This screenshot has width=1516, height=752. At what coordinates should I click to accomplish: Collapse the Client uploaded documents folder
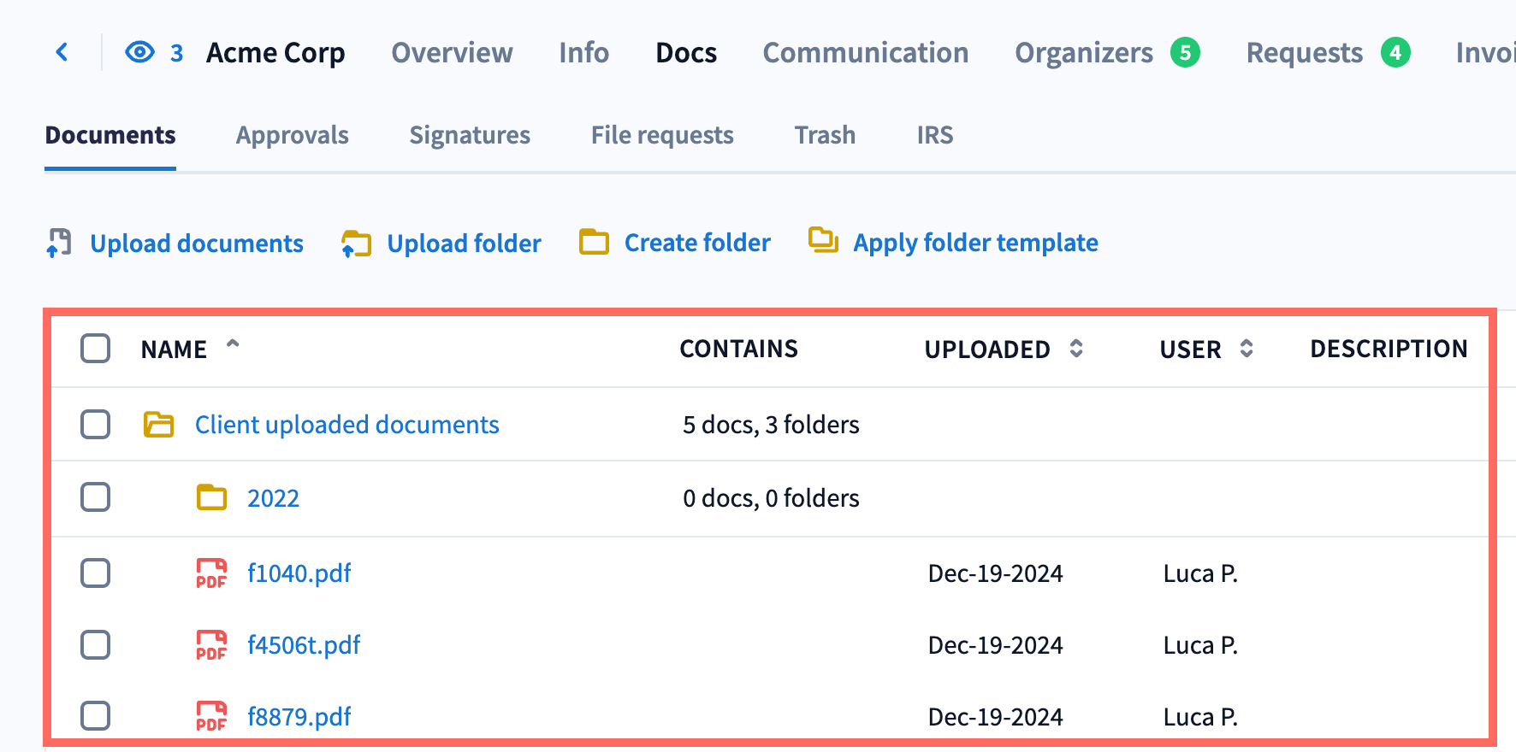click(x=158, y=425)
